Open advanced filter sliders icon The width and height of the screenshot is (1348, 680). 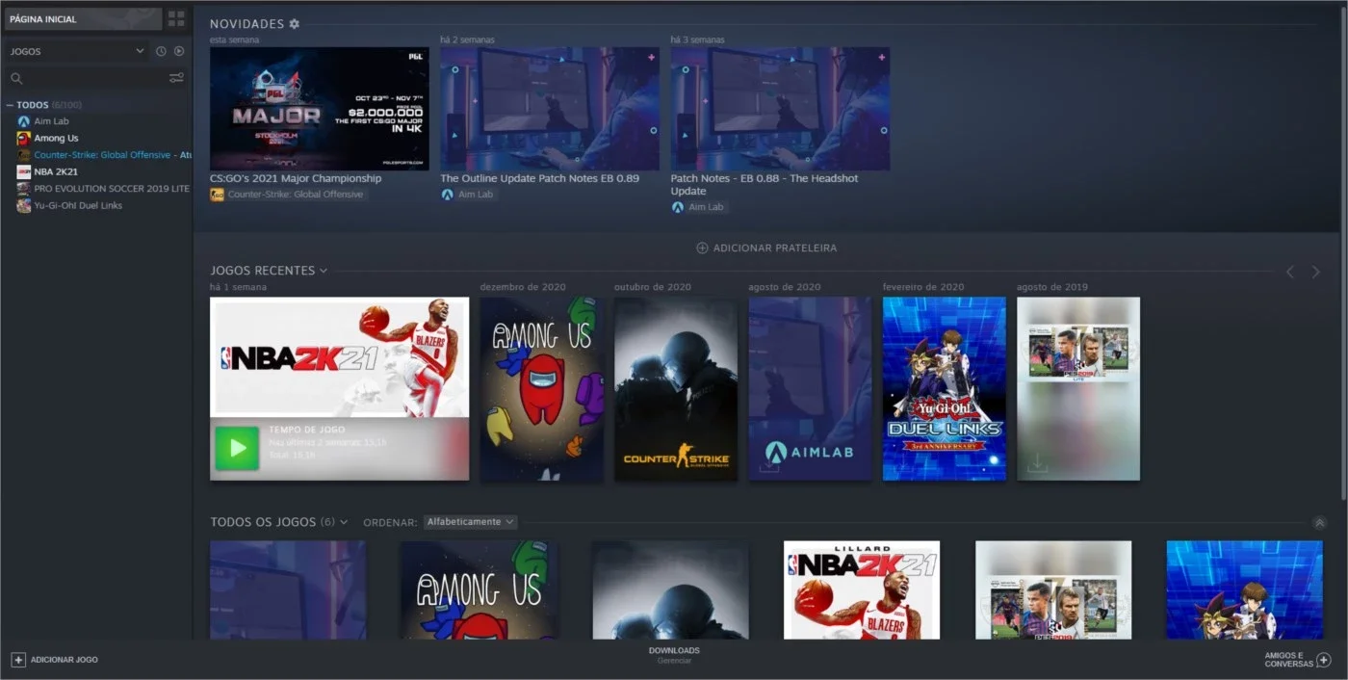tap(176, 78)
